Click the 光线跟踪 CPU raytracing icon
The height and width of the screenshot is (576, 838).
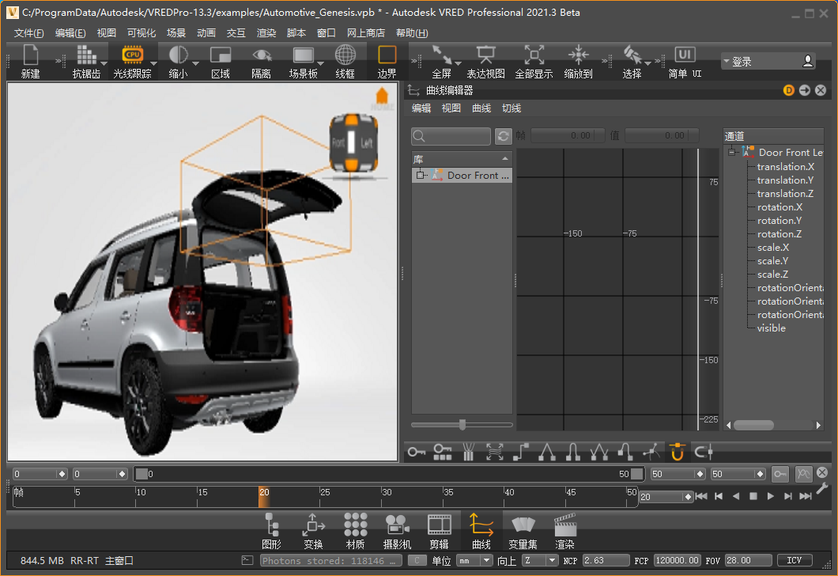(x=132, y=55)
